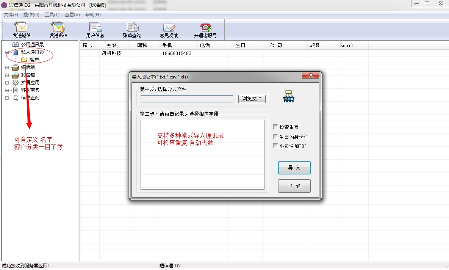Open the 工具(T) menu
This screenshot has width=449, height=270.
point(52,15)
